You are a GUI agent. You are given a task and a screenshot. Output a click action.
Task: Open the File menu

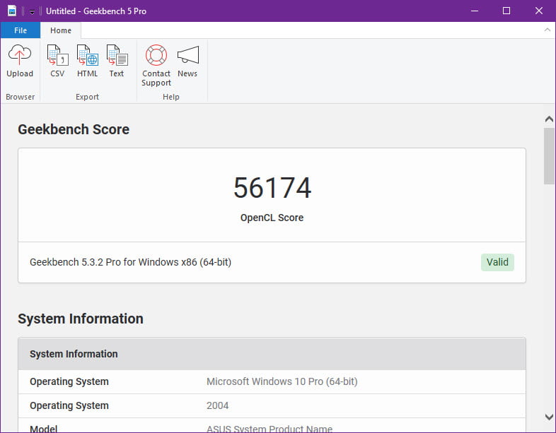21,30
